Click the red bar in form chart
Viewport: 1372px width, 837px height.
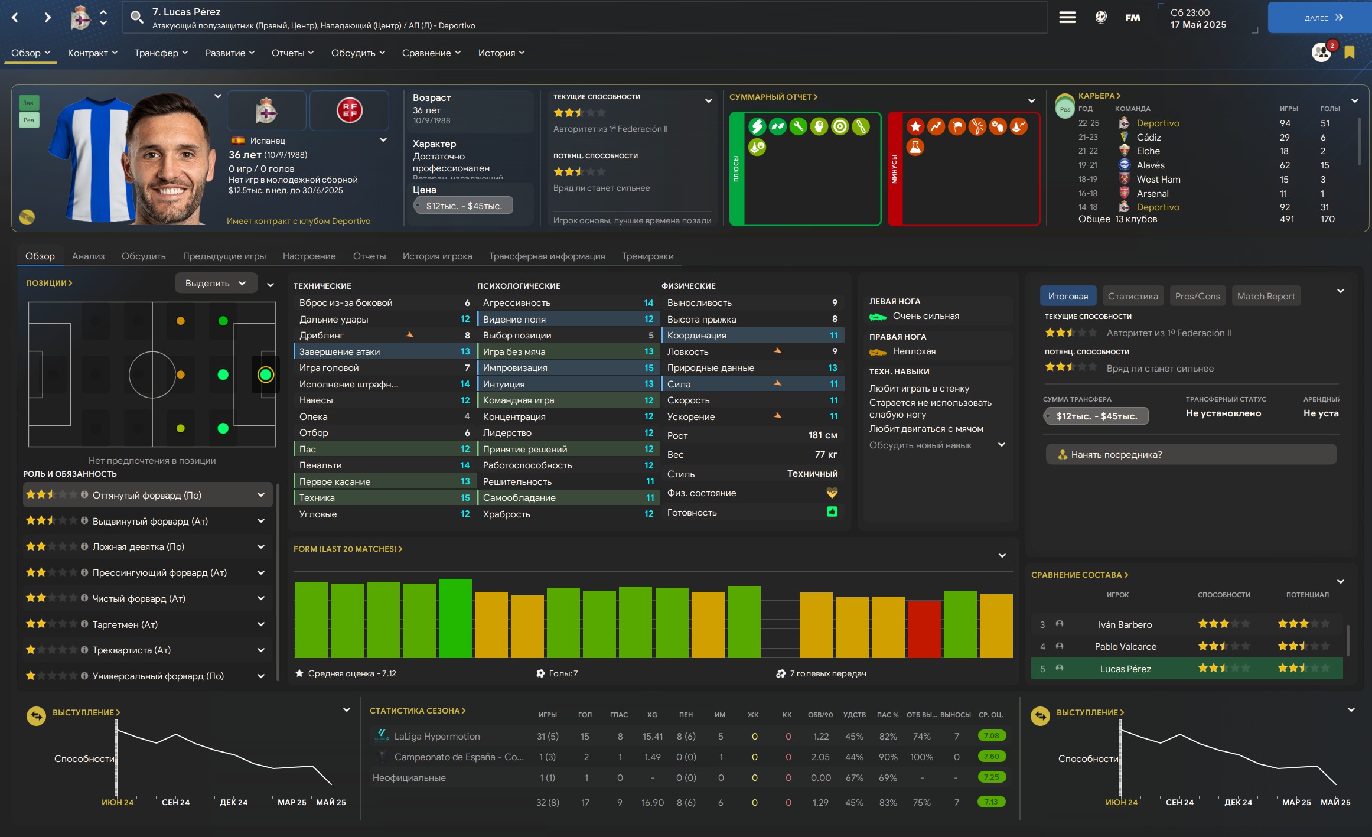click(x=924, y=628)
